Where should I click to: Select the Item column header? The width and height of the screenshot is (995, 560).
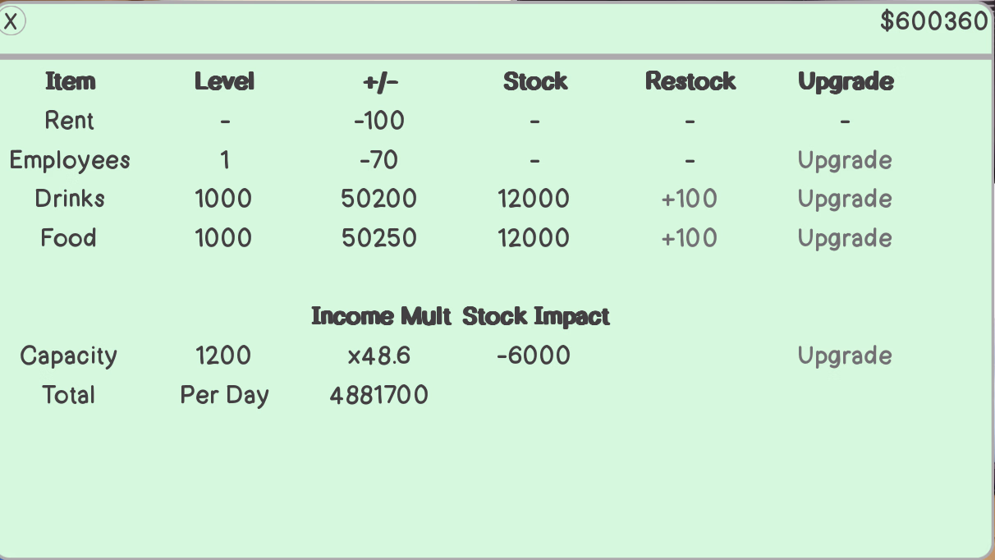click(70, 81)
